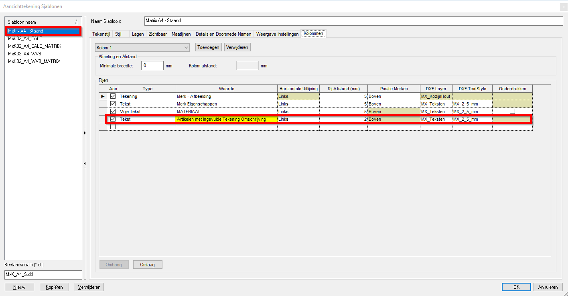Image resolution: width=568 pixels, height=296 pixels.
Task: Click the Verwijderen button next to Toevoegen
Action: [x=237, y=47]
